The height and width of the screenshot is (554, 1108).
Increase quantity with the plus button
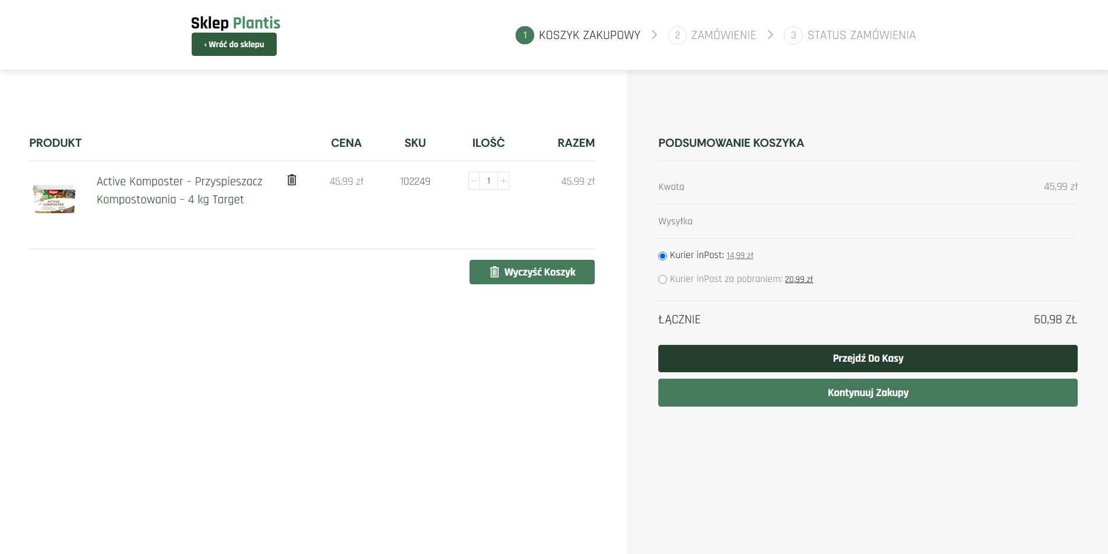pyautogui.click(x=504, y=181)
